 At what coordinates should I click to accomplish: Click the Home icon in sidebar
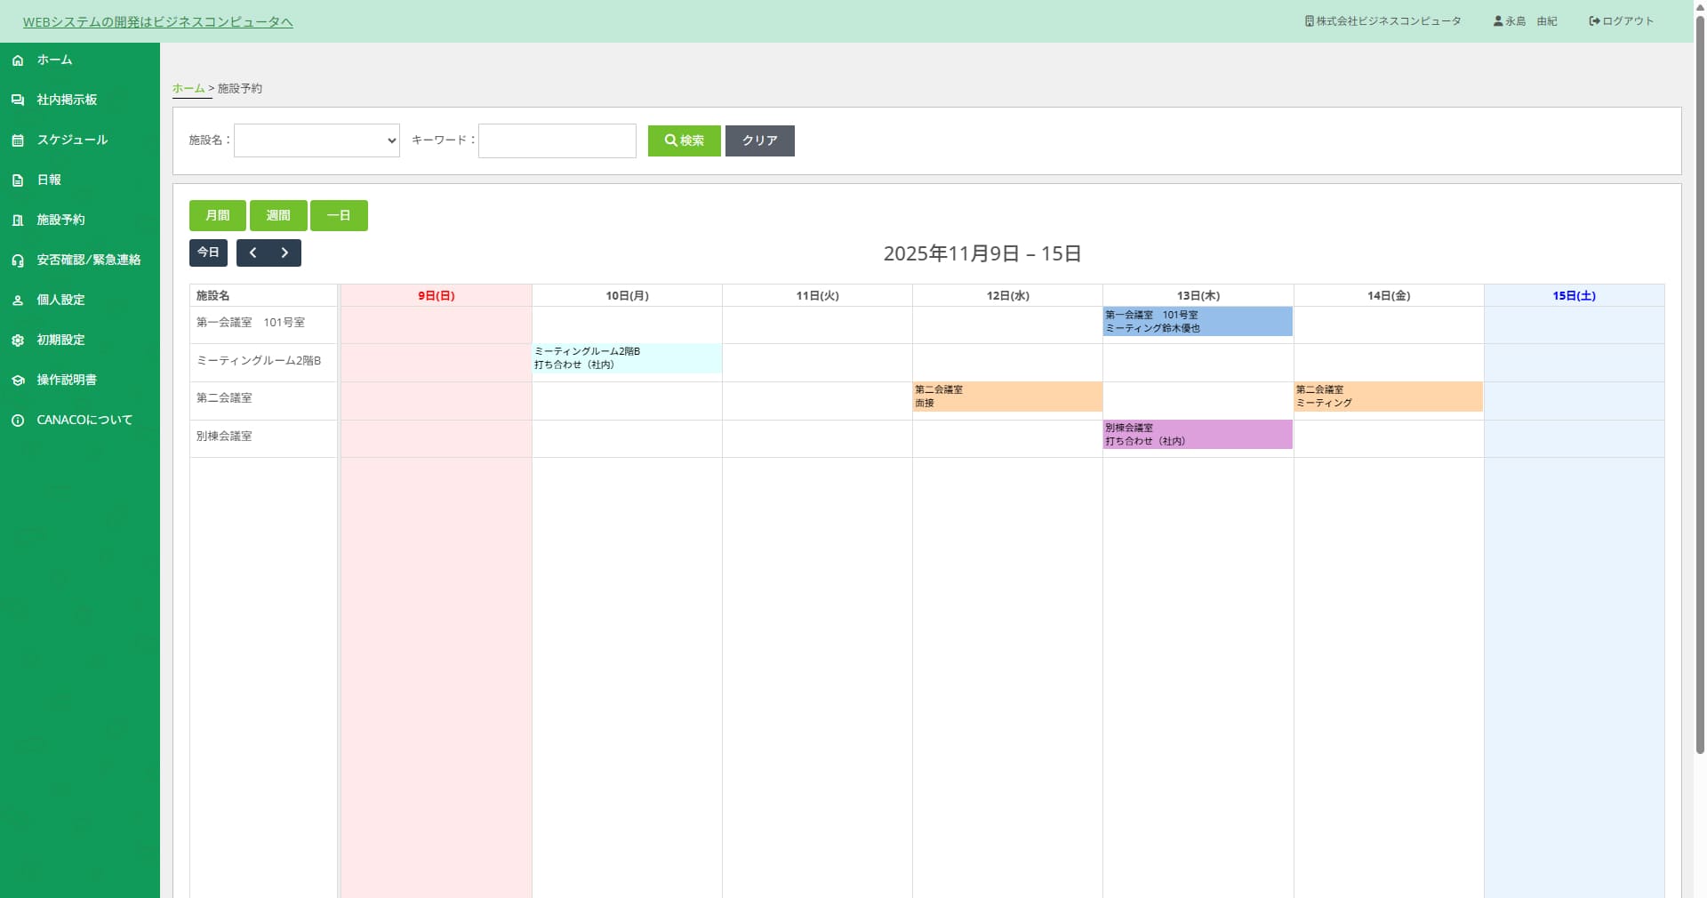pyautogui.click(x=18, y=60)
